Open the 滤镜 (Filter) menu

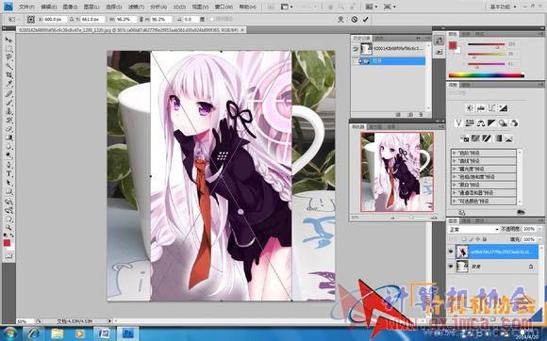136,7
